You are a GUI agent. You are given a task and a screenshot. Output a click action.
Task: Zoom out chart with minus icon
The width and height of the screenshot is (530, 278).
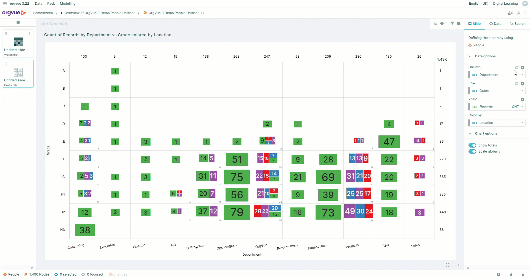[x=453, y=265]
